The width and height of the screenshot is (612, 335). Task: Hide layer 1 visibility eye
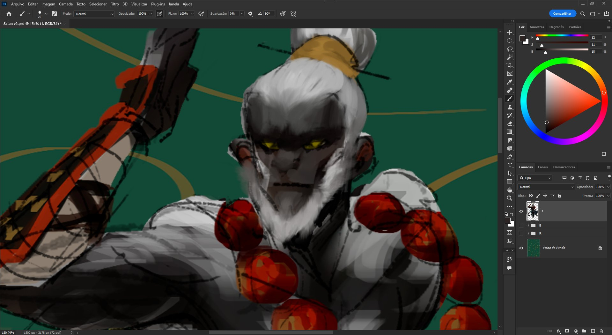(521, 211)
